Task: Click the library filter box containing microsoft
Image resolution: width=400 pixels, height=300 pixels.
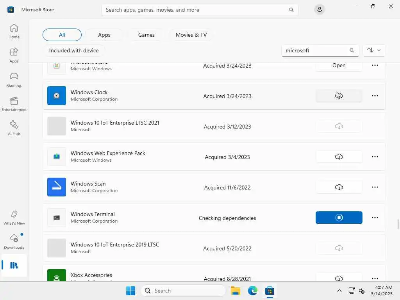Action: pos(320,50)
